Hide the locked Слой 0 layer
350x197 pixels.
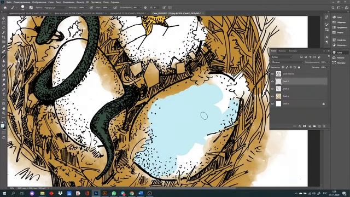click(272, 104)
